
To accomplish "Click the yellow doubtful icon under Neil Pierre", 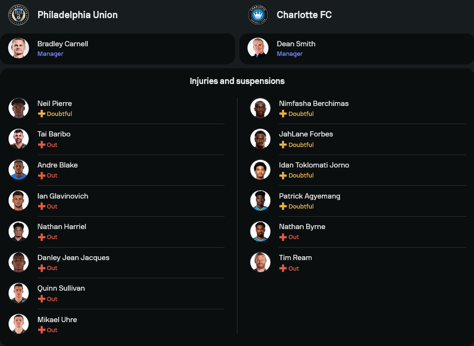I will [41, 114].
